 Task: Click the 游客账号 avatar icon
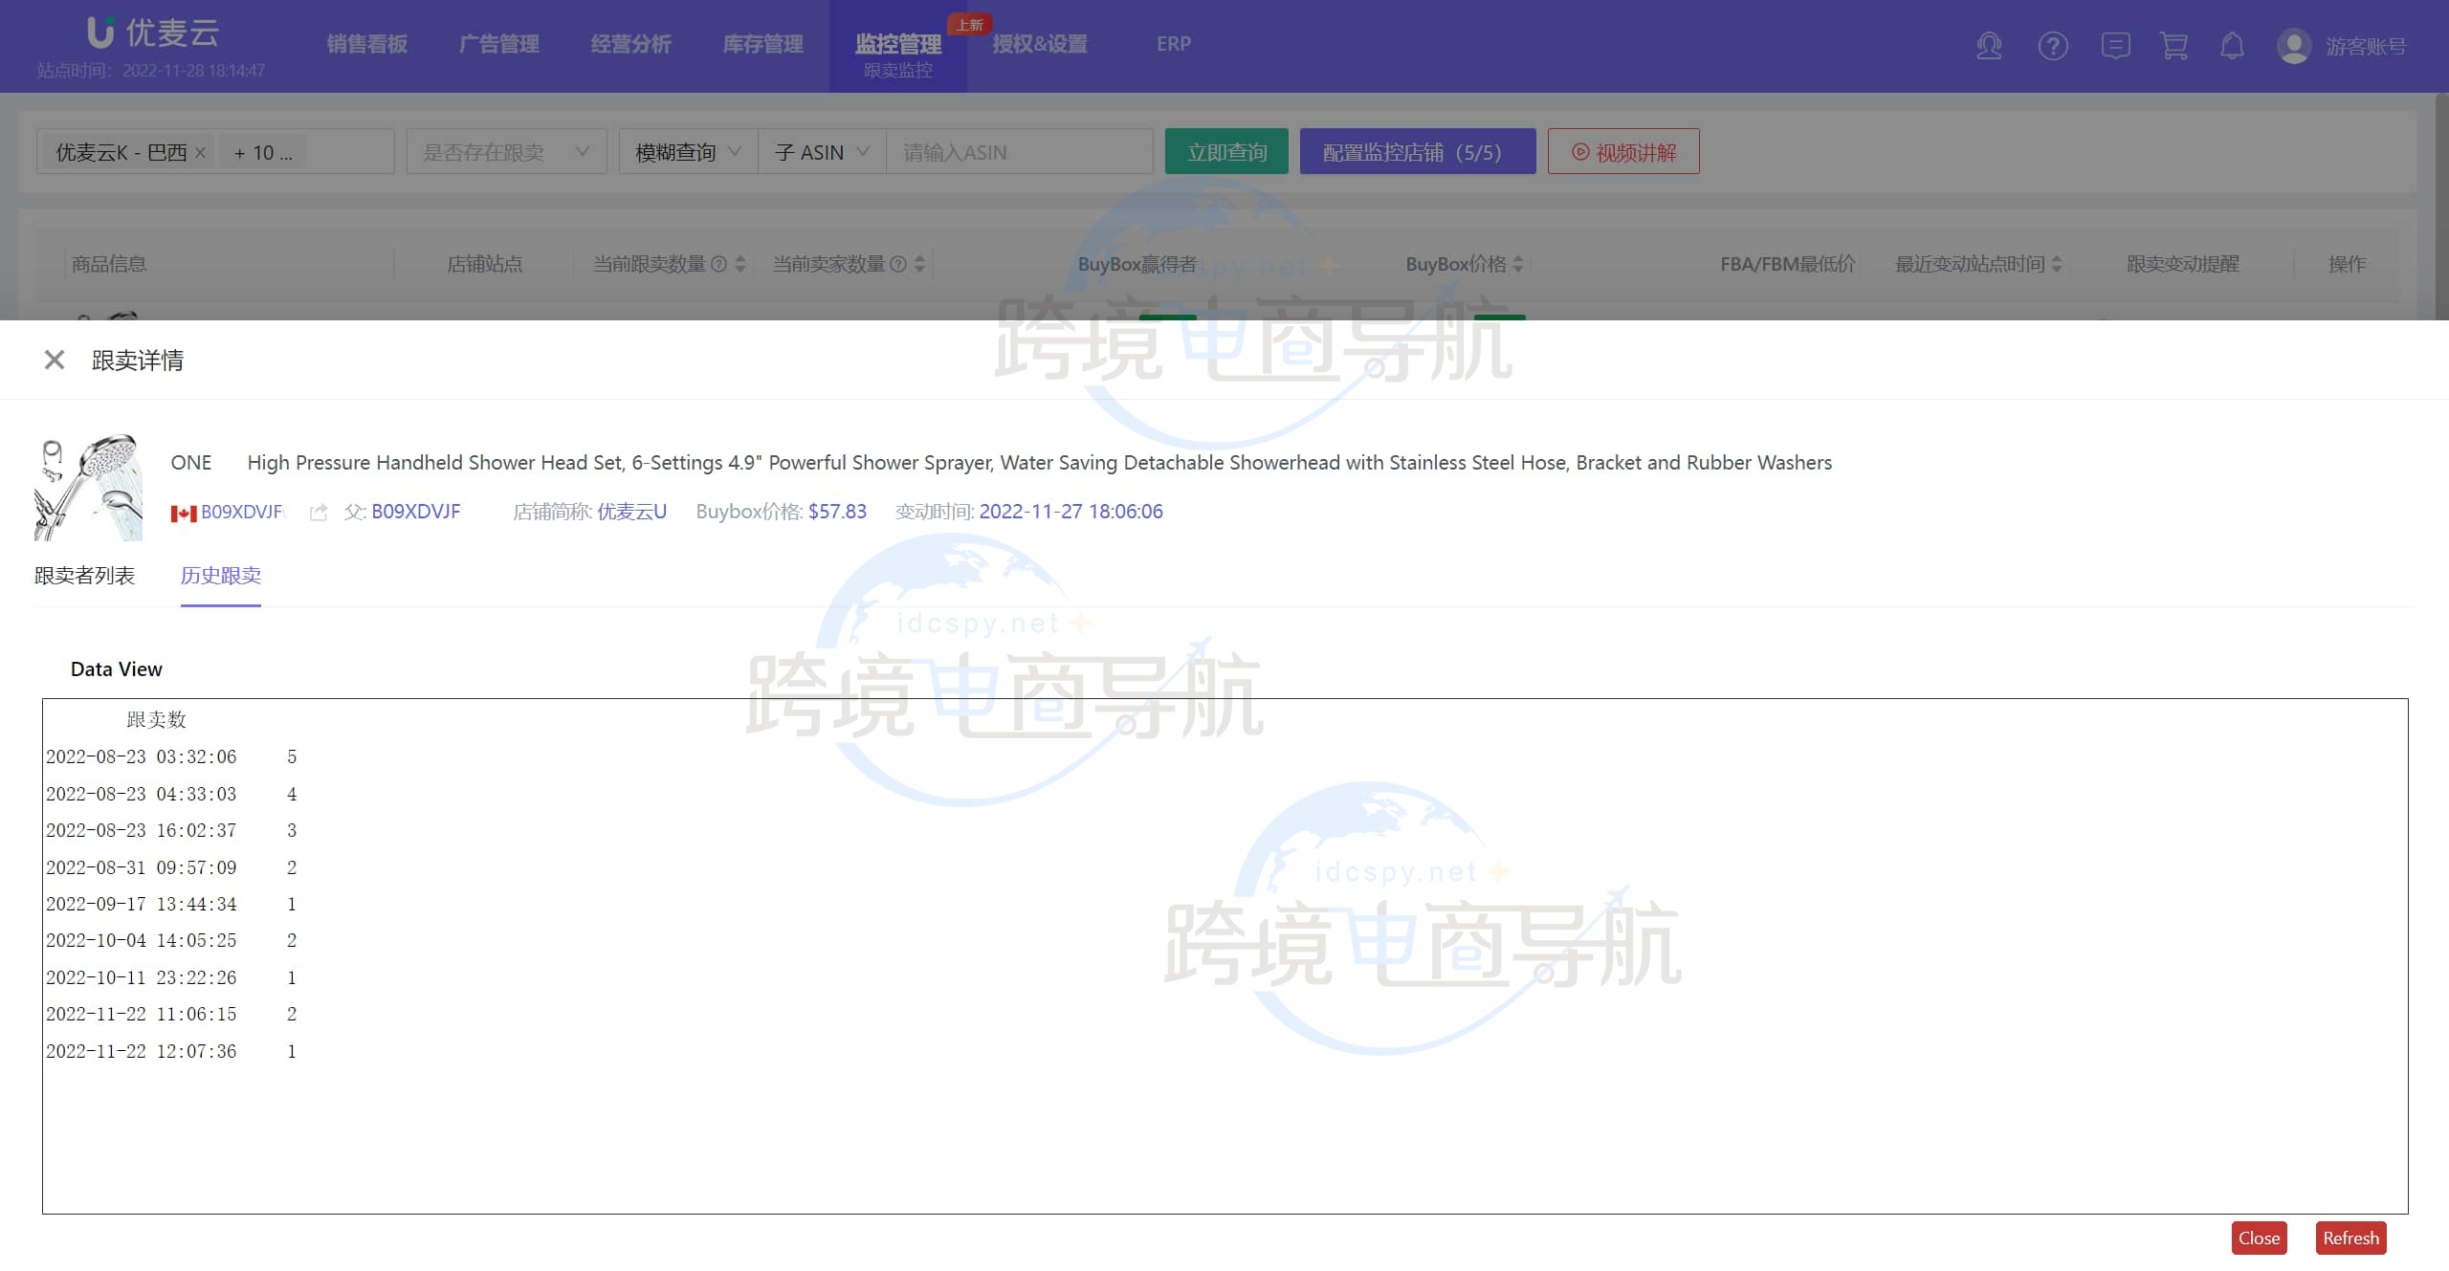click(x=2293, y=46)
